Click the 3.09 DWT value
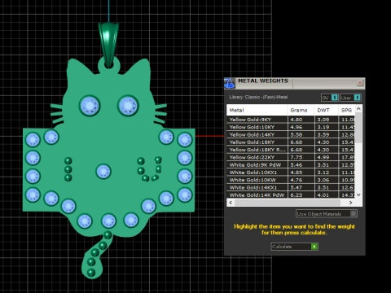This screenshot has width=391, height=293. pos(323,120)
